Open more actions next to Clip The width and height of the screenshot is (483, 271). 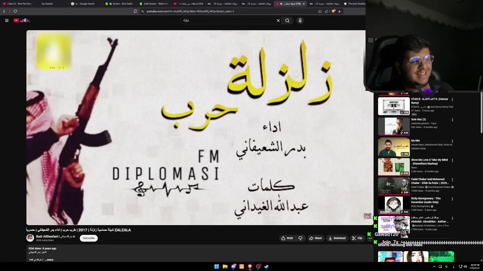[370, 238]
